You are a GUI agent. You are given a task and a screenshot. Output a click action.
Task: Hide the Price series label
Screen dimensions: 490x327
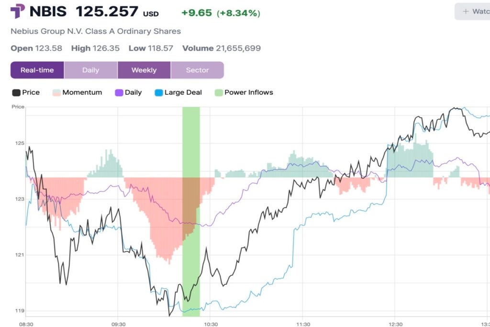click(31, 92)
